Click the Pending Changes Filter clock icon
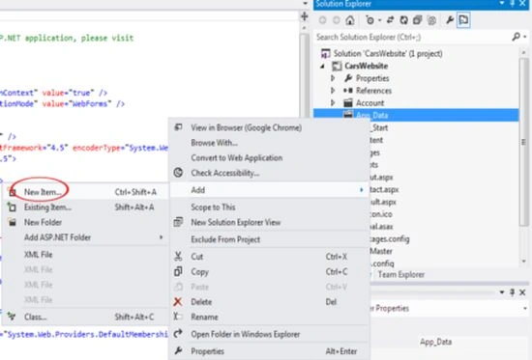532x360 pixels. 370,20
